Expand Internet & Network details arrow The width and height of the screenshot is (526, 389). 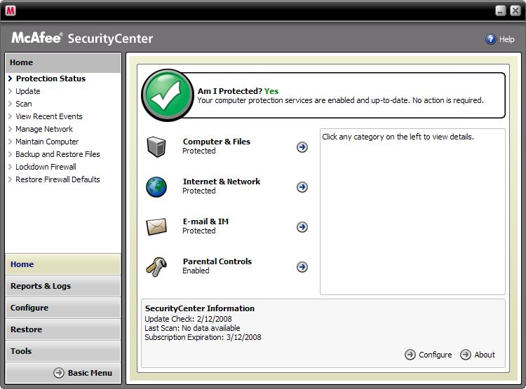pyautogui.click(x=302, y=187)
